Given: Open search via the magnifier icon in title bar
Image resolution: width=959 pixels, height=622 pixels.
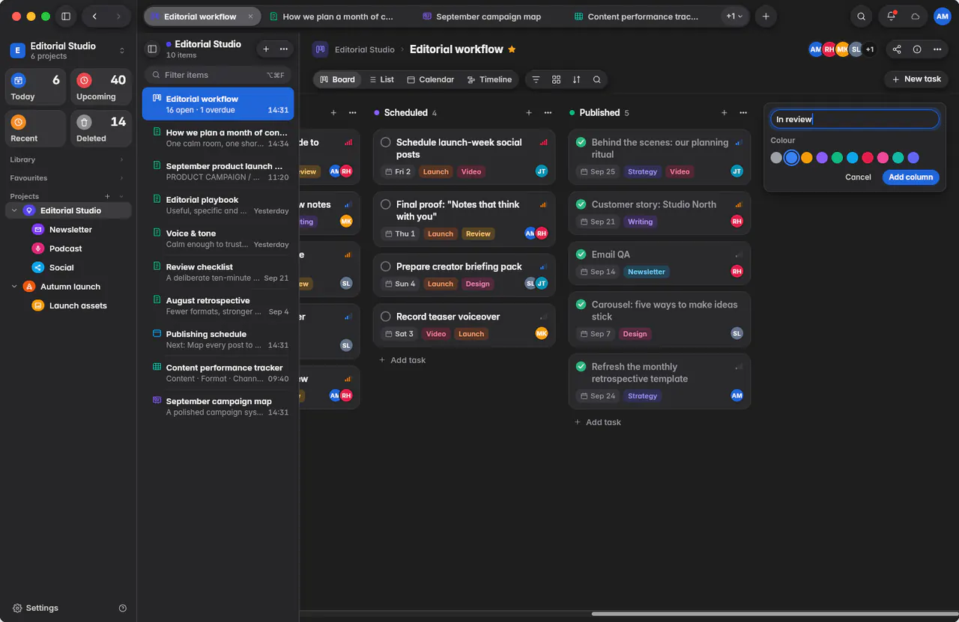Looking at the screenshot, I should (x=862, y=16).
